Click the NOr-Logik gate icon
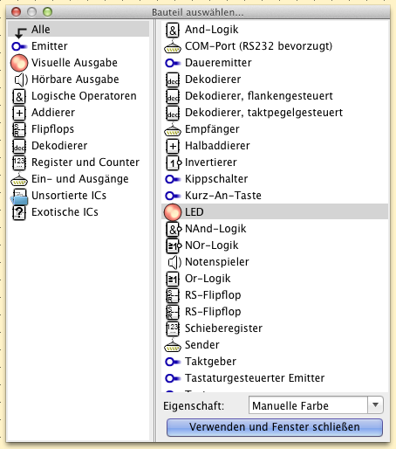This screenshot has width=396, height=449. click(x=174, y=245)
